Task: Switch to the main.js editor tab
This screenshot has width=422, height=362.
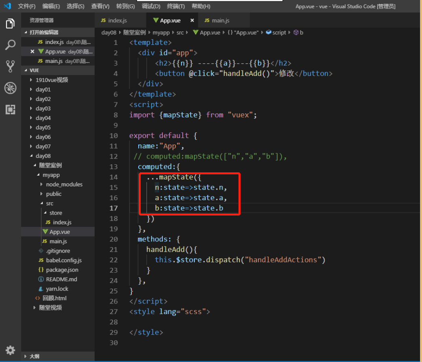Action: (224, 21)
